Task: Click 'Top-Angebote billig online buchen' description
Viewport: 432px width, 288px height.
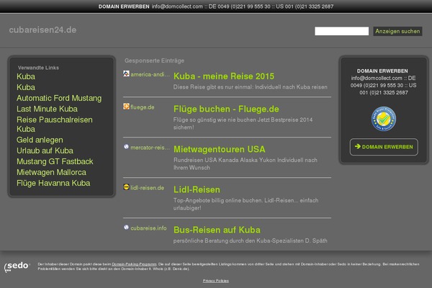Action: click(246, 204)
